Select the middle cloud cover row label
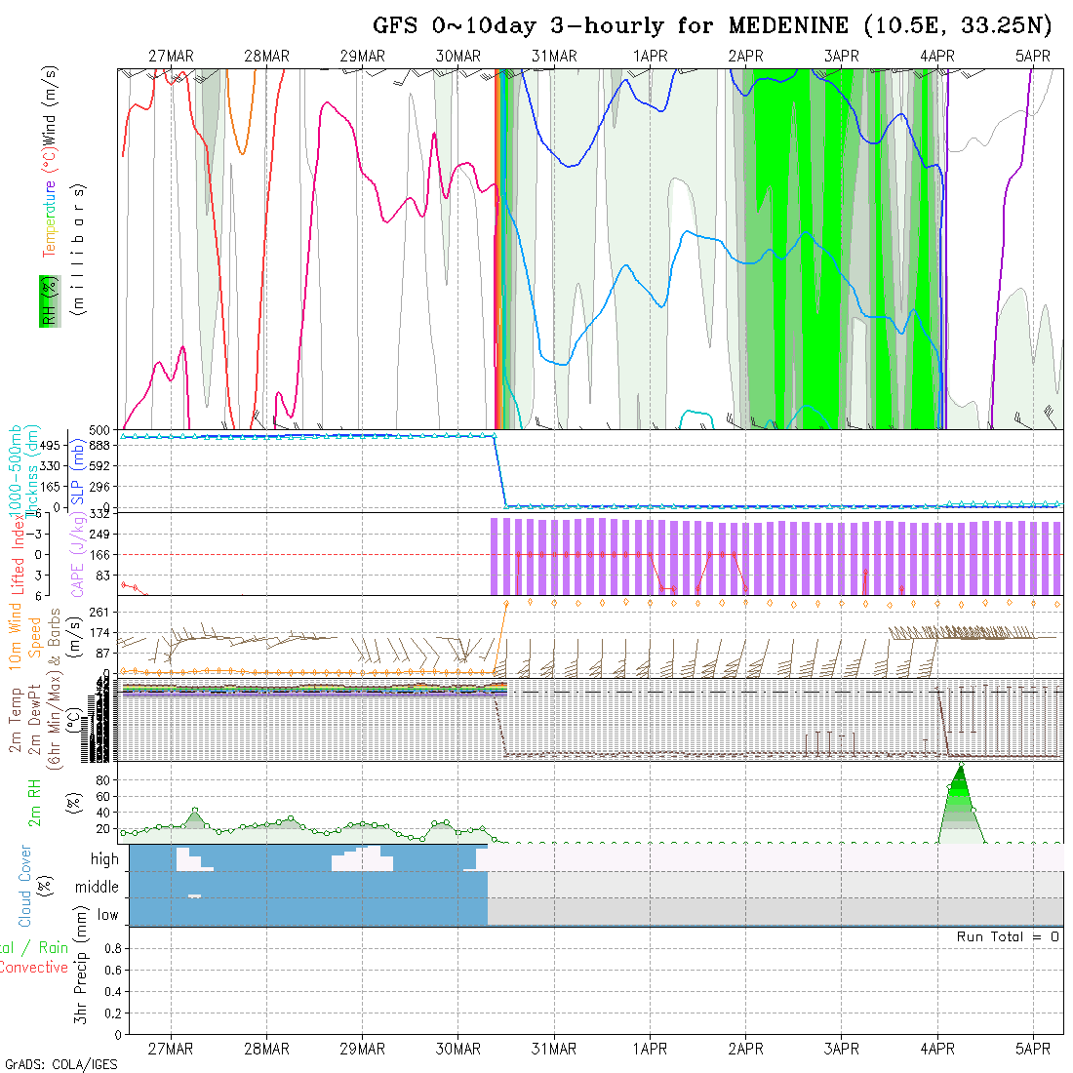1073x1073 pixels. 97,887
